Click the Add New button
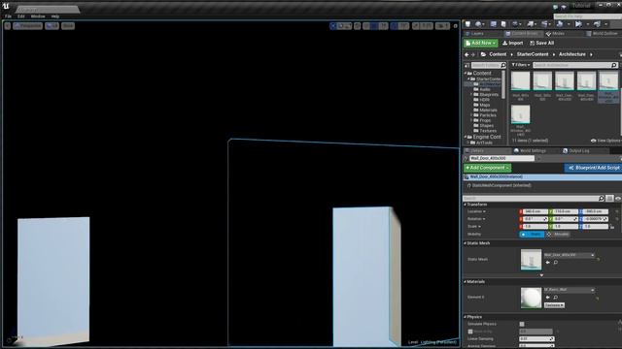The image size is (622, 349). [481, 43]
